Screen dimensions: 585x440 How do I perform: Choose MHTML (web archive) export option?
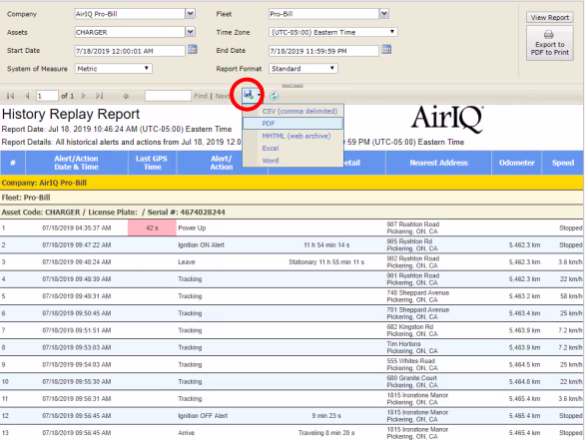pyautogui.click(x=296, y=136)
